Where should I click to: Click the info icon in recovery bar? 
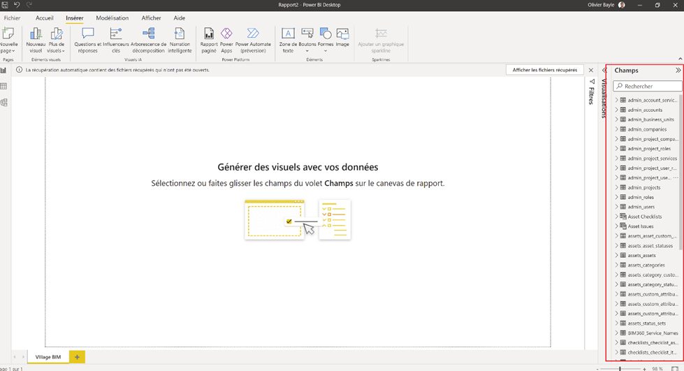(x=19, y=70)
